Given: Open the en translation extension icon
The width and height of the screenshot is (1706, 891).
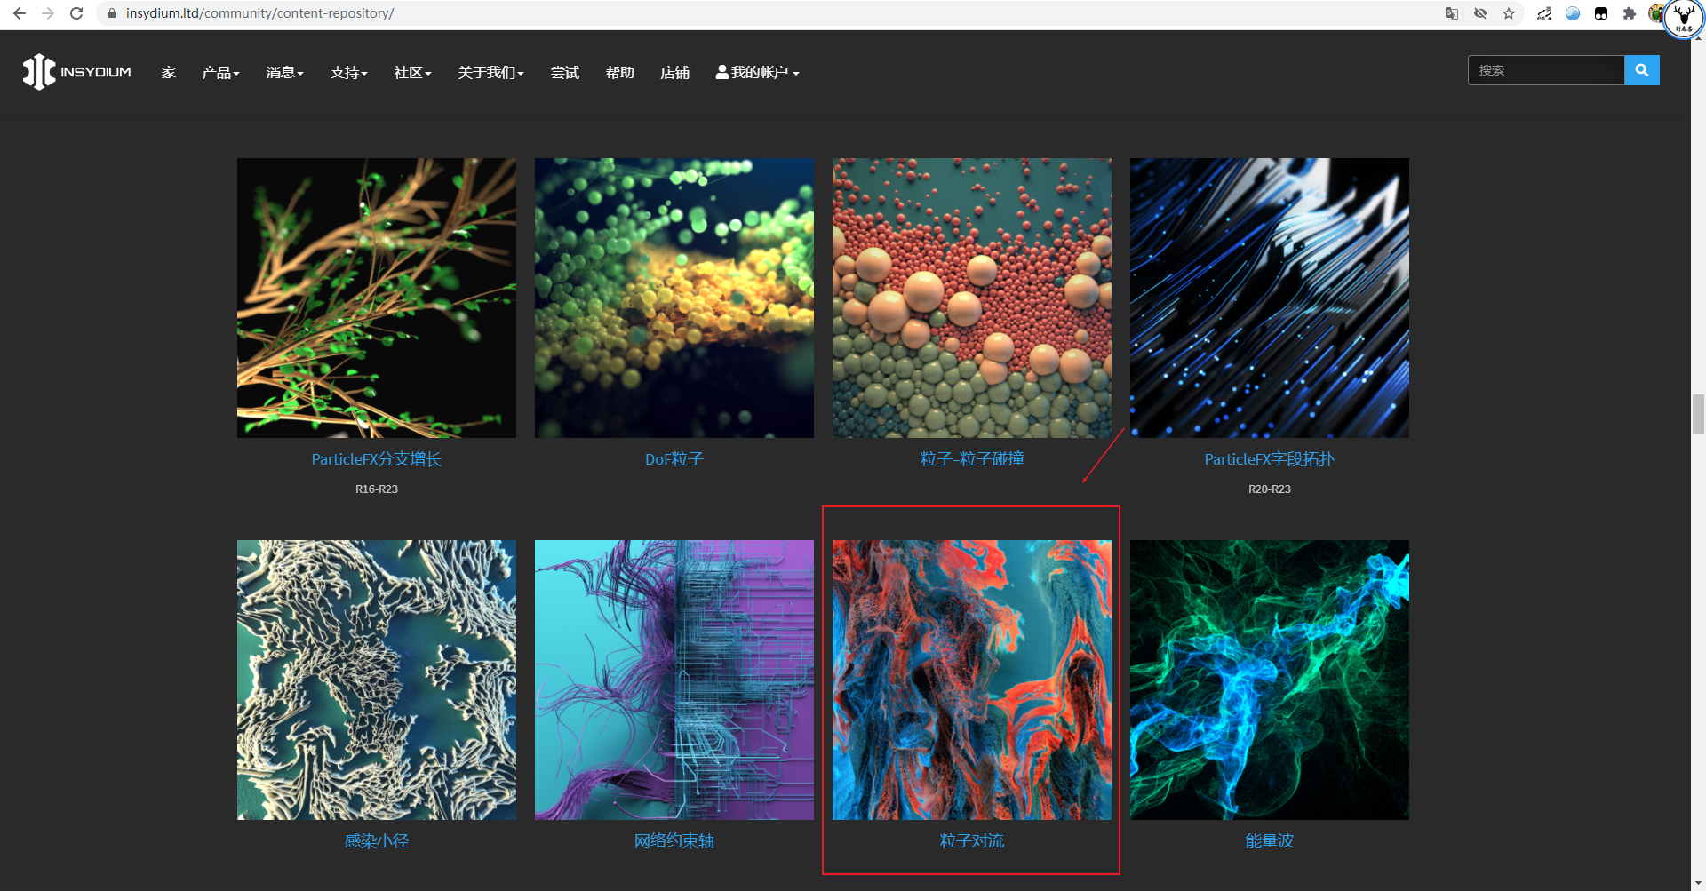Looking at the screenshot, I should [1544, 13].
